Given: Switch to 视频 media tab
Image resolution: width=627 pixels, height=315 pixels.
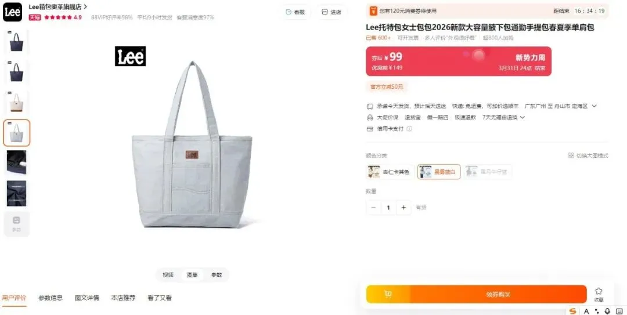Looking at the screenshot, I should 168,275.
